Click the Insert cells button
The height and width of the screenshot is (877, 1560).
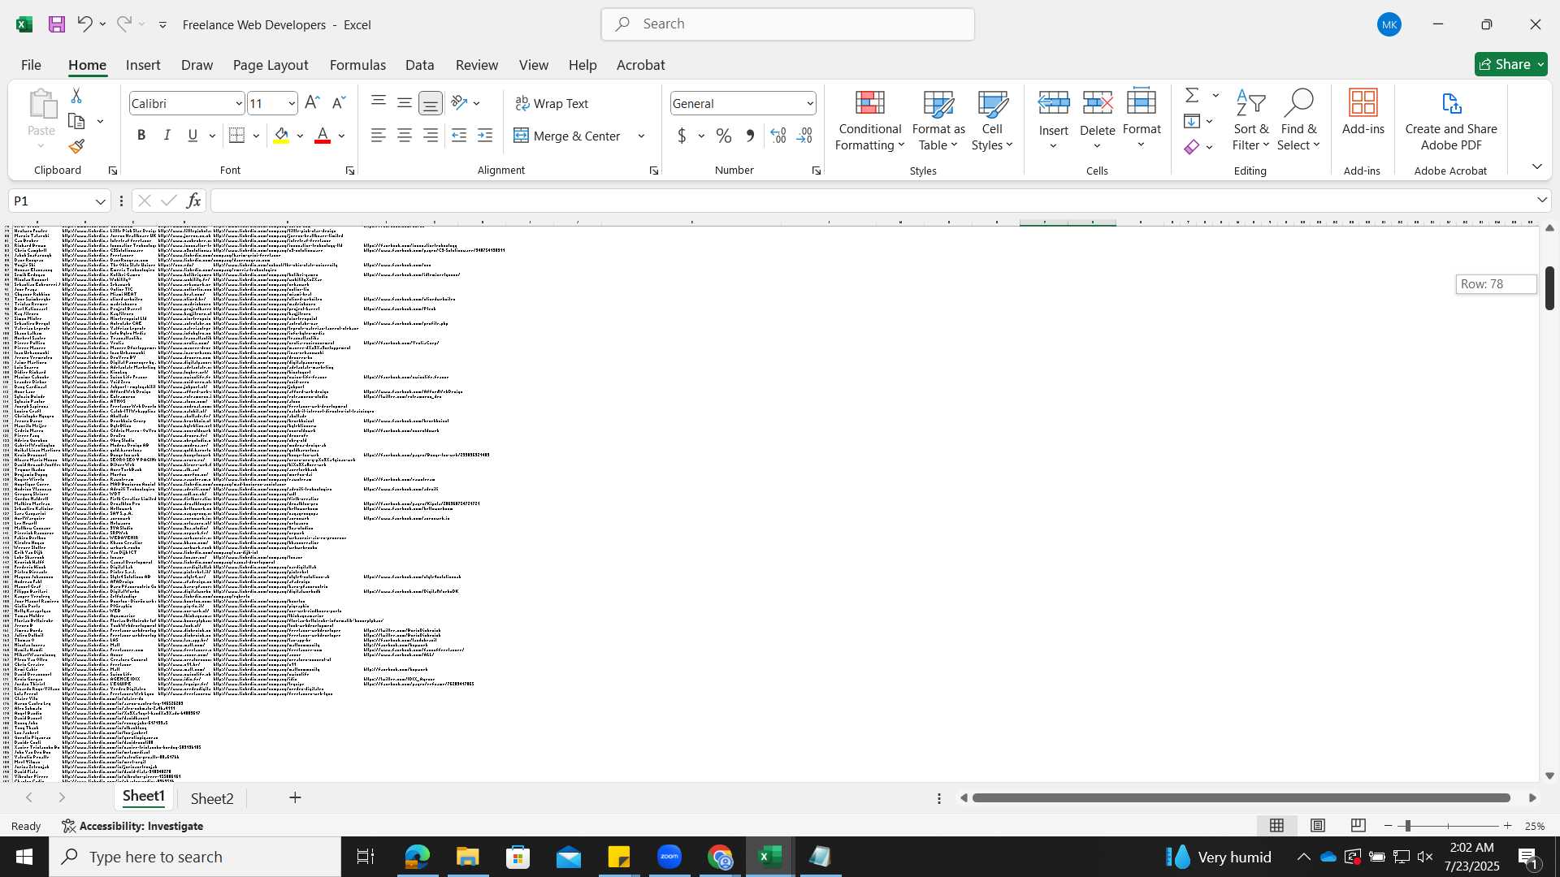(x=1054, y=121)
